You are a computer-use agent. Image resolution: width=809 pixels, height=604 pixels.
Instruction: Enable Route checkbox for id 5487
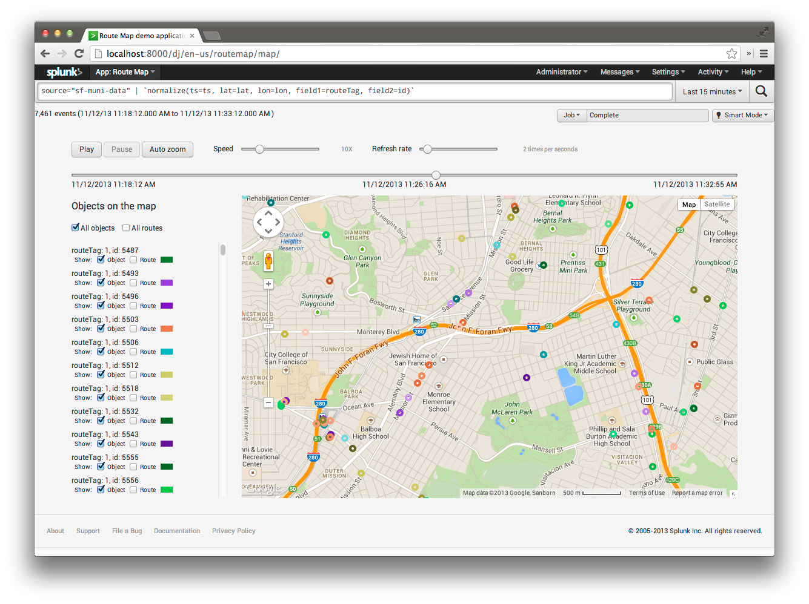[133, 260]
